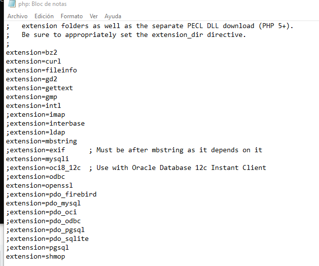The image size is (319, 266).
Task: Click the extension=pdo_mysql line
Action: click(43, 203)
